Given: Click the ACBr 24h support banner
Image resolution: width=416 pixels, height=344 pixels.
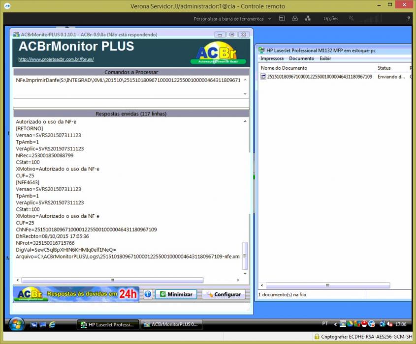Looking at the screenshot, I should pos(76,294).
